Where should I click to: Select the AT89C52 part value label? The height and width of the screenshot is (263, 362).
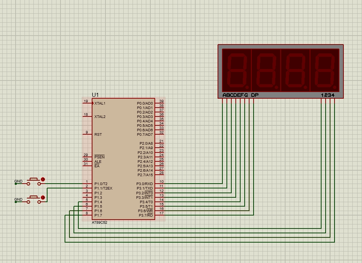pyautogui.click(x=100, y=223)
